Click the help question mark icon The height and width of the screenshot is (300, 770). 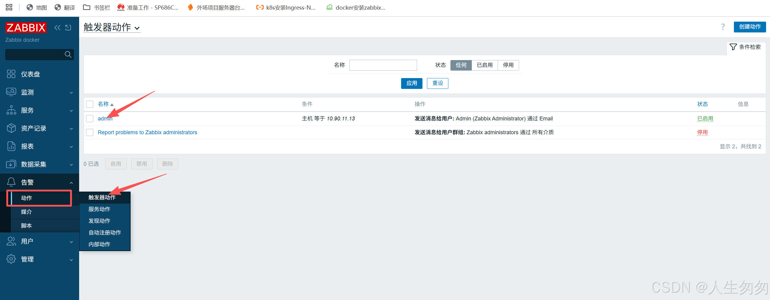tap(723, 27)
